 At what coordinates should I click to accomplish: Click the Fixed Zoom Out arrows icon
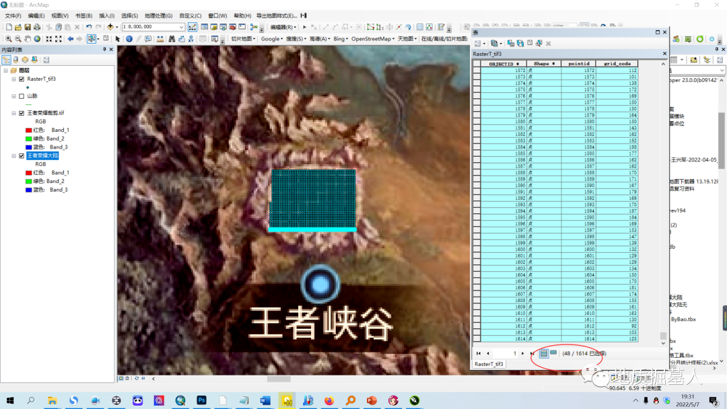click(59, 39)
